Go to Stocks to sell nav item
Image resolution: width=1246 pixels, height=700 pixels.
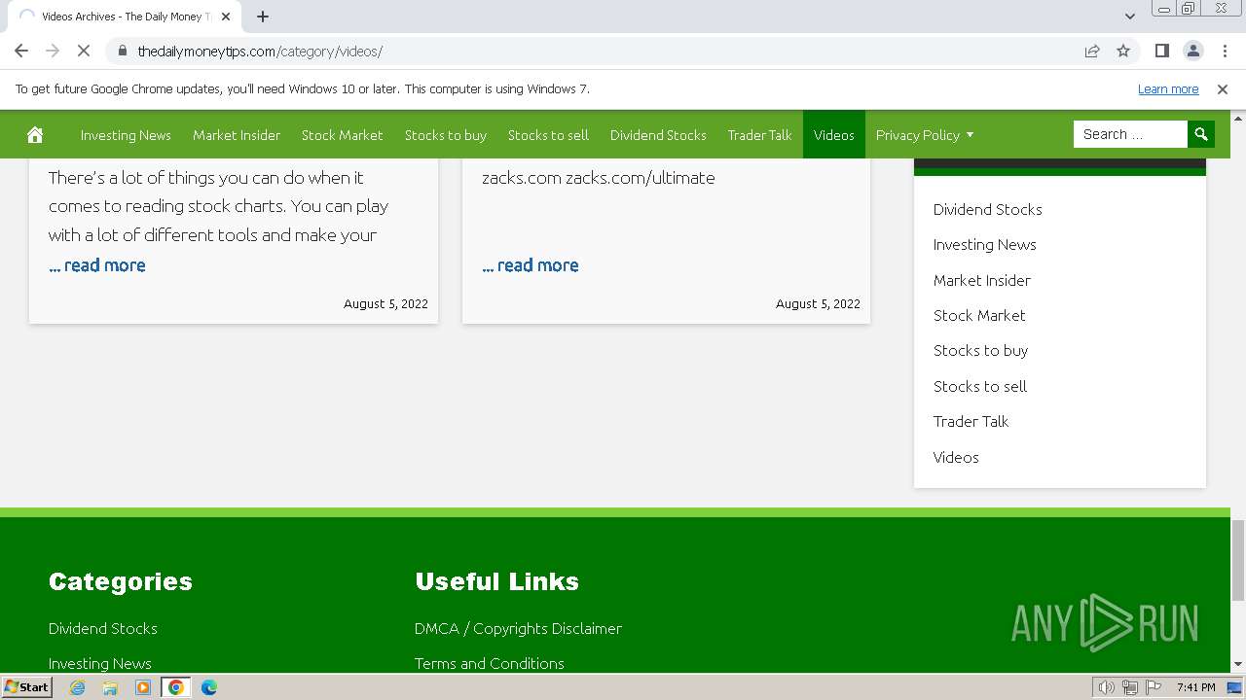pyautogui.click(x=548, y=135)
